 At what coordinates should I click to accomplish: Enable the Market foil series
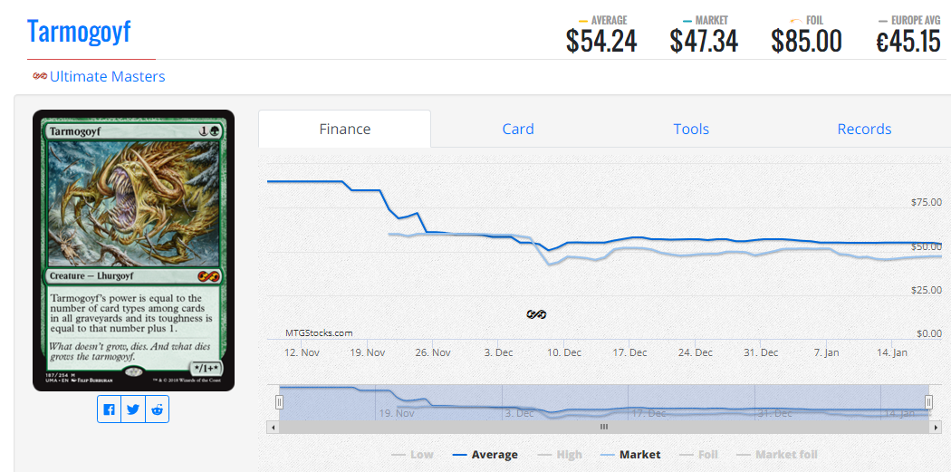[776, 455]
